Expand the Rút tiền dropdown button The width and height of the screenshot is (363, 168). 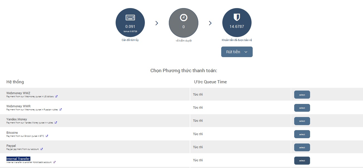point(237,52)
